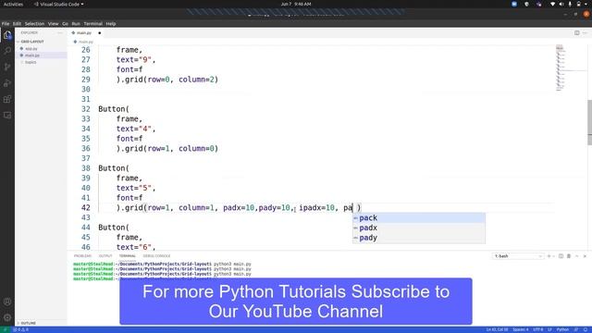The width and height of the screenshot is (592, 333).
Task: Open editor more actions ellipsis
Action: [585, 33]
